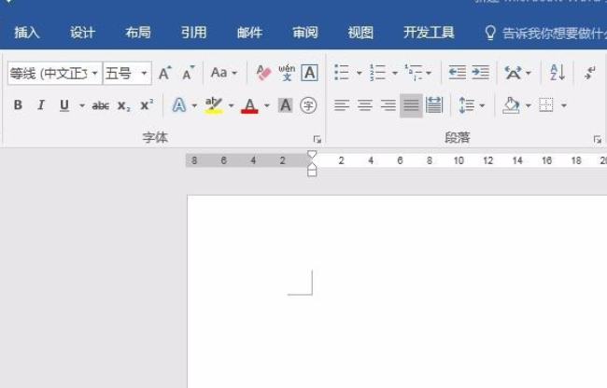Go to the 邮件 tab

(249, 33)
